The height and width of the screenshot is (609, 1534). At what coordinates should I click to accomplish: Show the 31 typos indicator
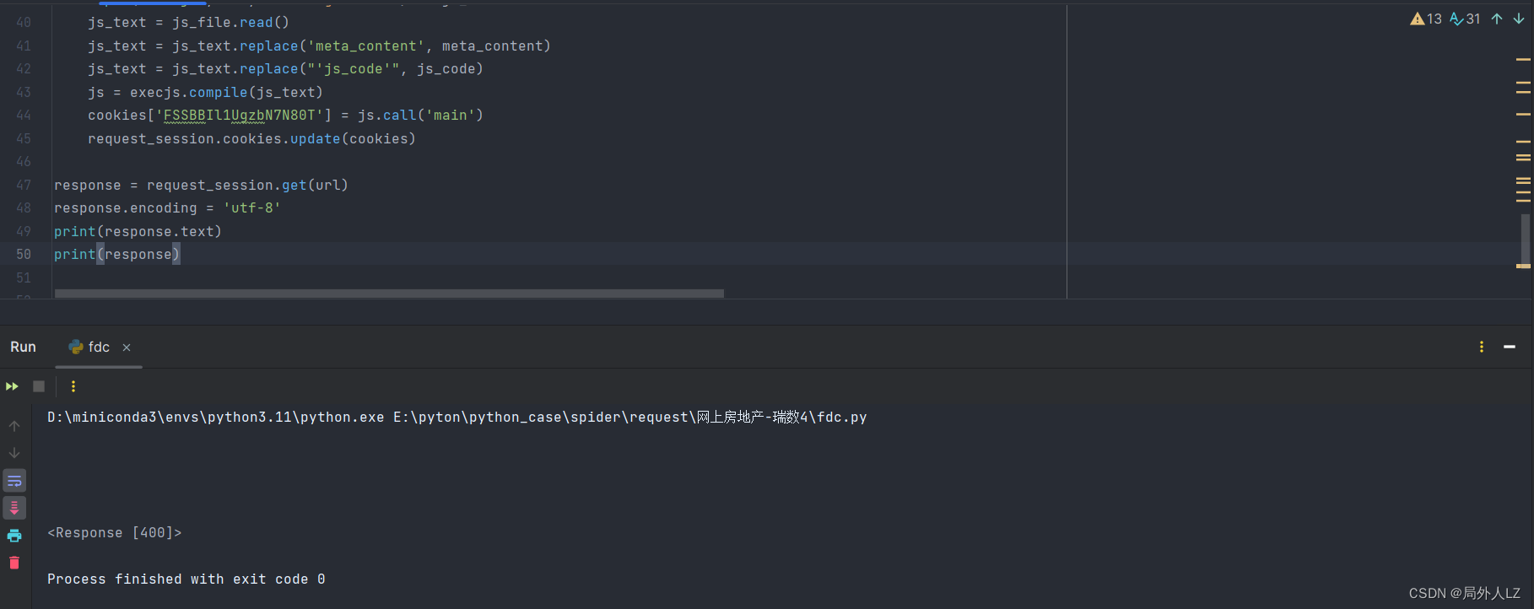click(1465, 19)
